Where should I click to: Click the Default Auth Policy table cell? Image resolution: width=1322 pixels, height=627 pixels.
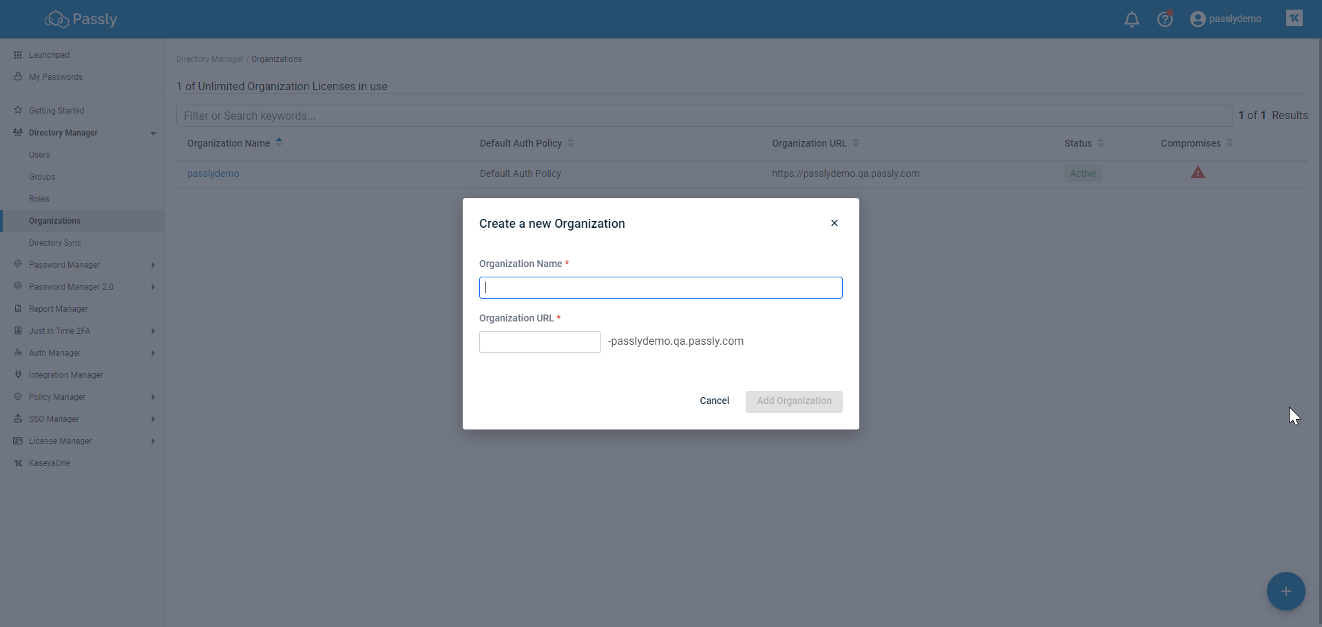click(x=521, y=173)
